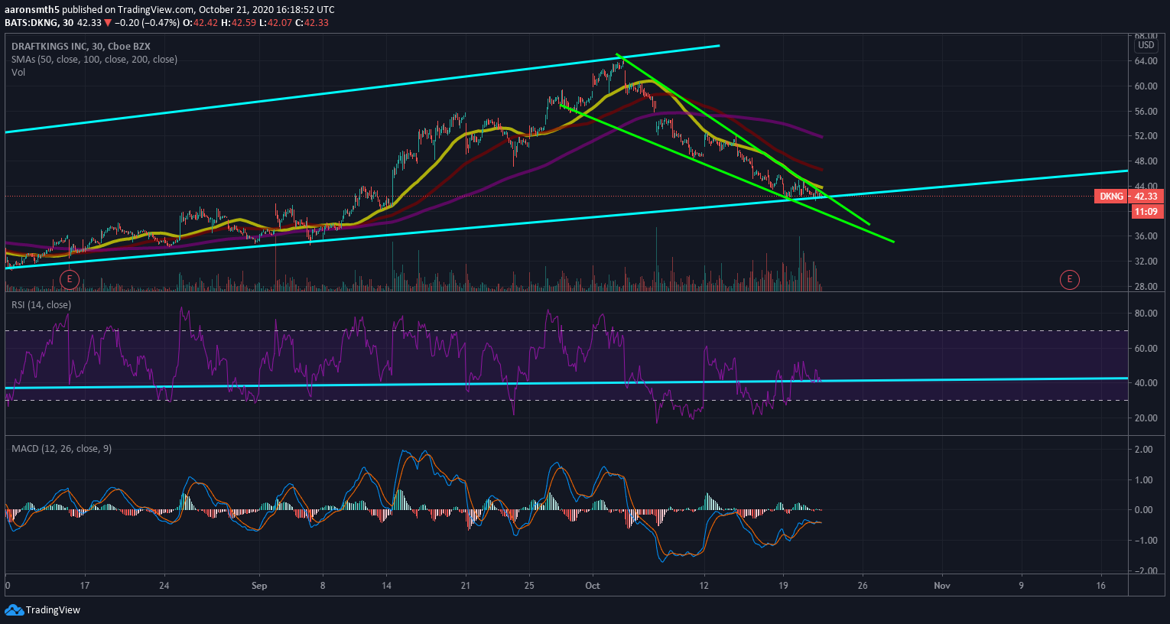Click the Oct label on time axis
The height and width of the screenshot is (624, 1170).
click(593, 586)
